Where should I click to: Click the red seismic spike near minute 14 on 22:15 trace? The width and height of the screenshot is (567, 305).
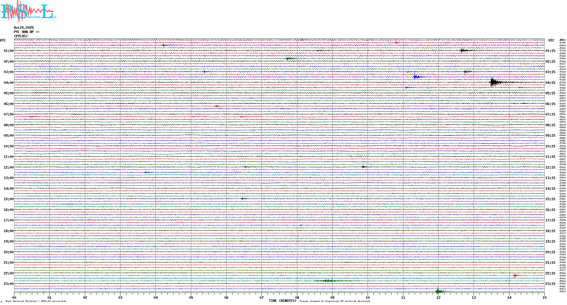pos(515,275)
